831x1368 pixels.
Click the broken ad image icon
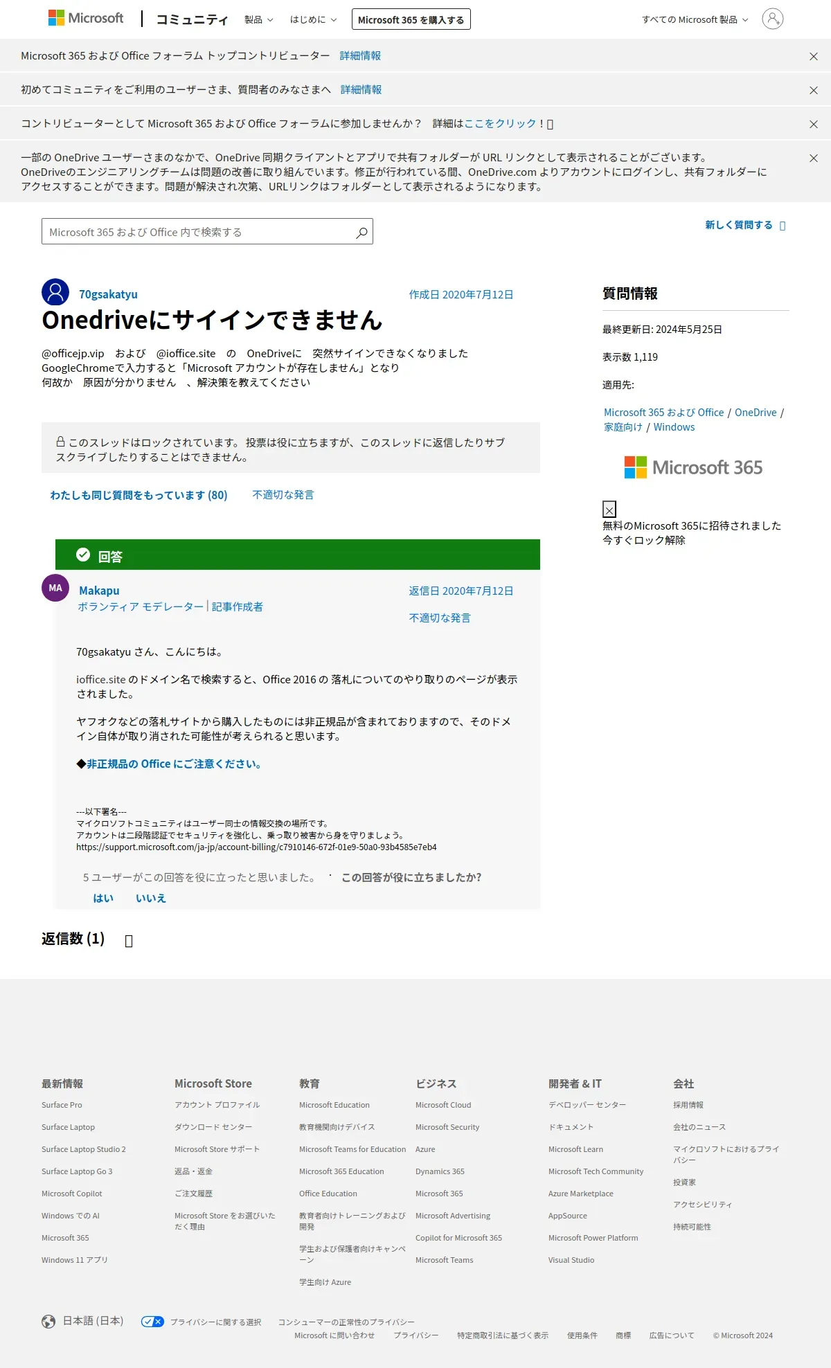tap(609, 510)
